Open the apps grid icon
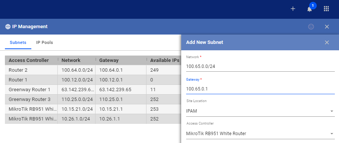Image resolution: width=339 pixels, height=143 pixels. (326, 9)
